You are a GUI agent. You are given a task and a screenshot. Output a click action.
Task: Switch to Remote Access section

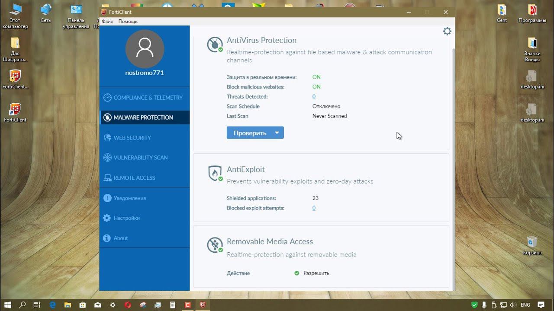click(x=145, y=178)
